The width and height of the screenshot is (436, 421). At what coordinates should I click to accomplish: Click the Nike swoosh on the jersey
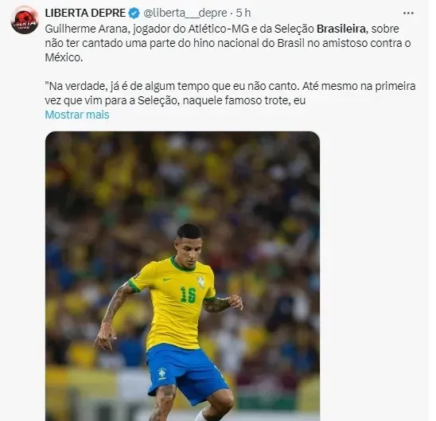pos(167,279)
